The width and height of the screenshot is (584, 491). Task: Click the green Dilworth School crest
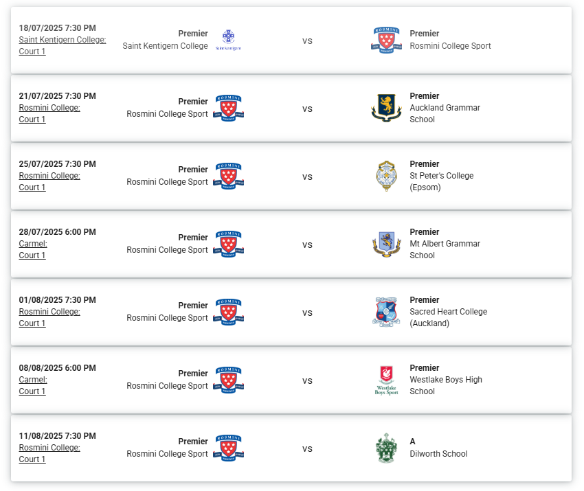386,448
